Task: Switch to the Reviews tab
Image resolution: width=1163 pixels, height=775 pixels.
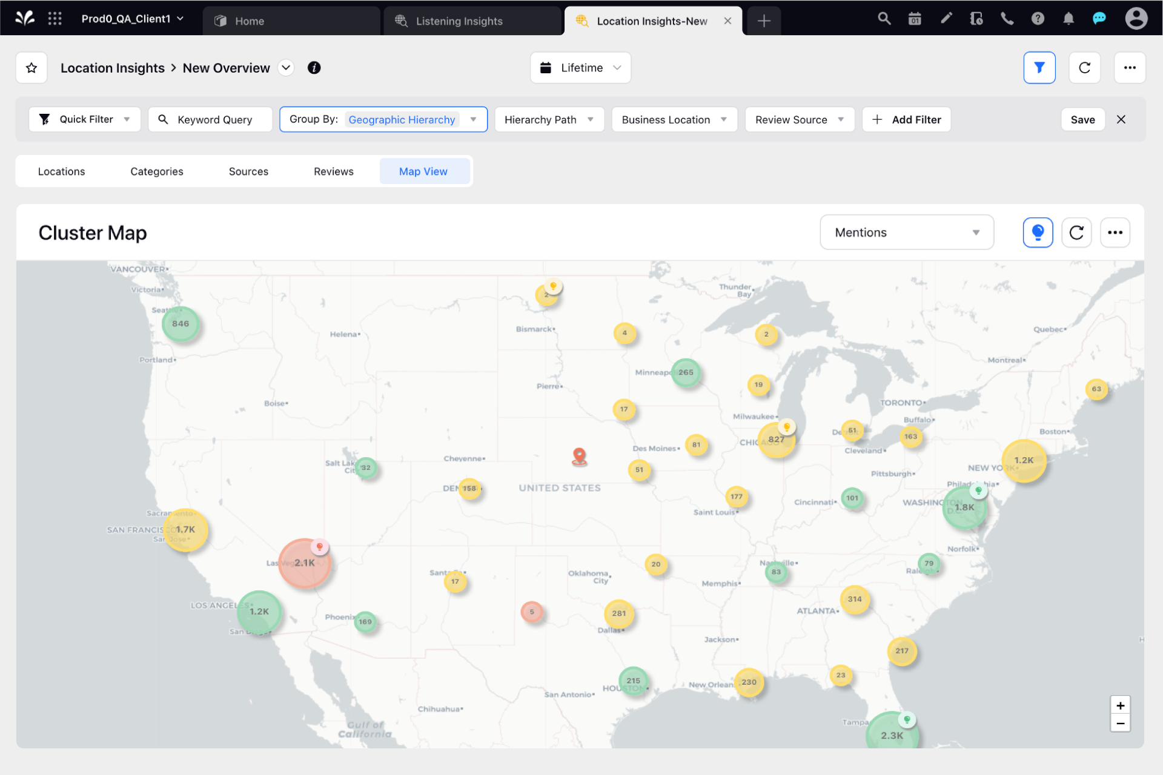Action: pyautogui.click(x=333, y=171)
